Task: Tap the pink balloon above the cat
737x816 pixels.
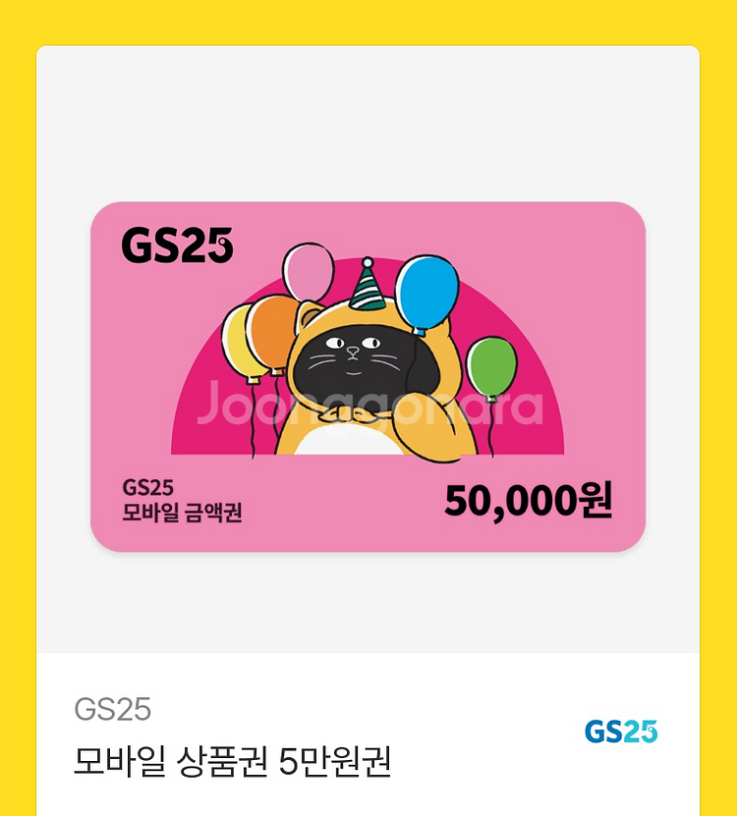Action: coord(309,271)
